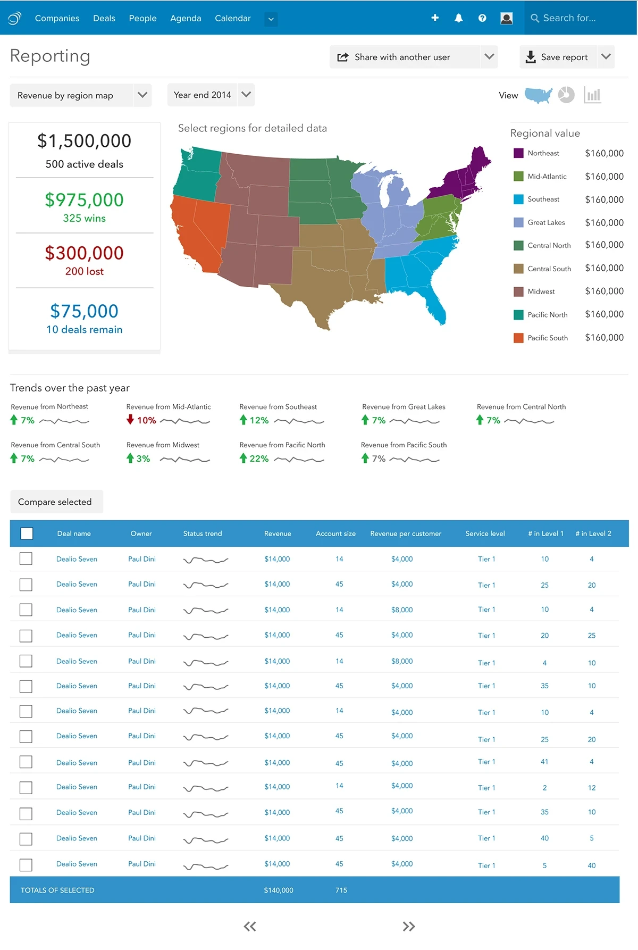The height and width of the screenshot is (950, 638).
Task: Sort by the Service level column header
Action: (485, 534)
